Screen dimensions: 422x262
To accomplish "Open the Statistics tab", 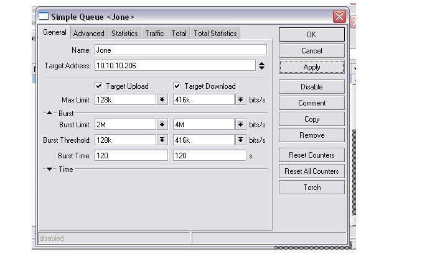I will tap(124, 34).
